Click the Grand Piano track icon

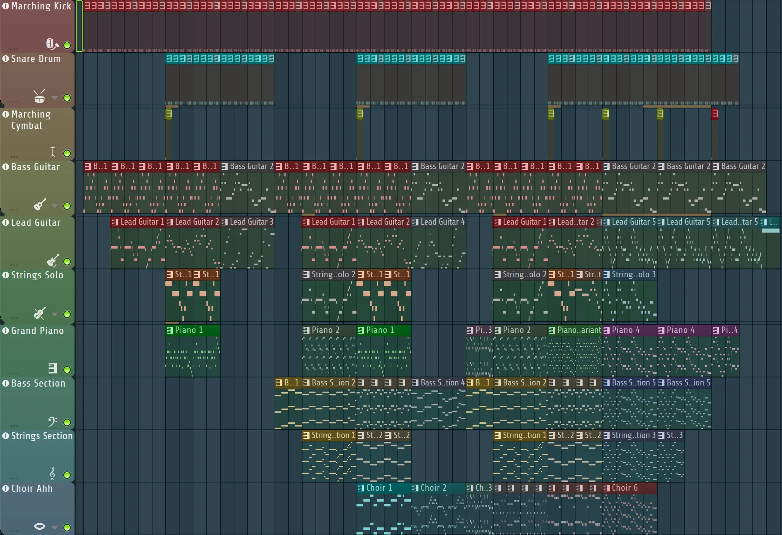click(53, 368)
